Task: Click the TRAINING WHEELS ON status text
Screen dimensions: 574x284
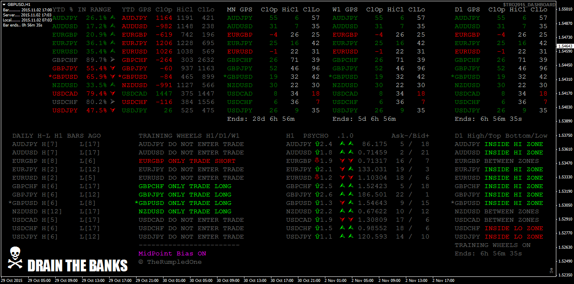Action: tap(492, 245)
